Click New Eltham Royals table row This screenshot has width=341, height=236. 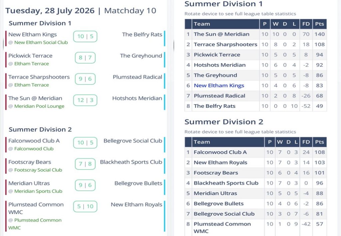(x=255, y=162)
